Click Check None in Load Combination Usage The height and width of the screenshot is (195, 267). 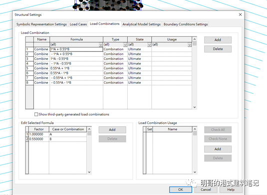218,139
